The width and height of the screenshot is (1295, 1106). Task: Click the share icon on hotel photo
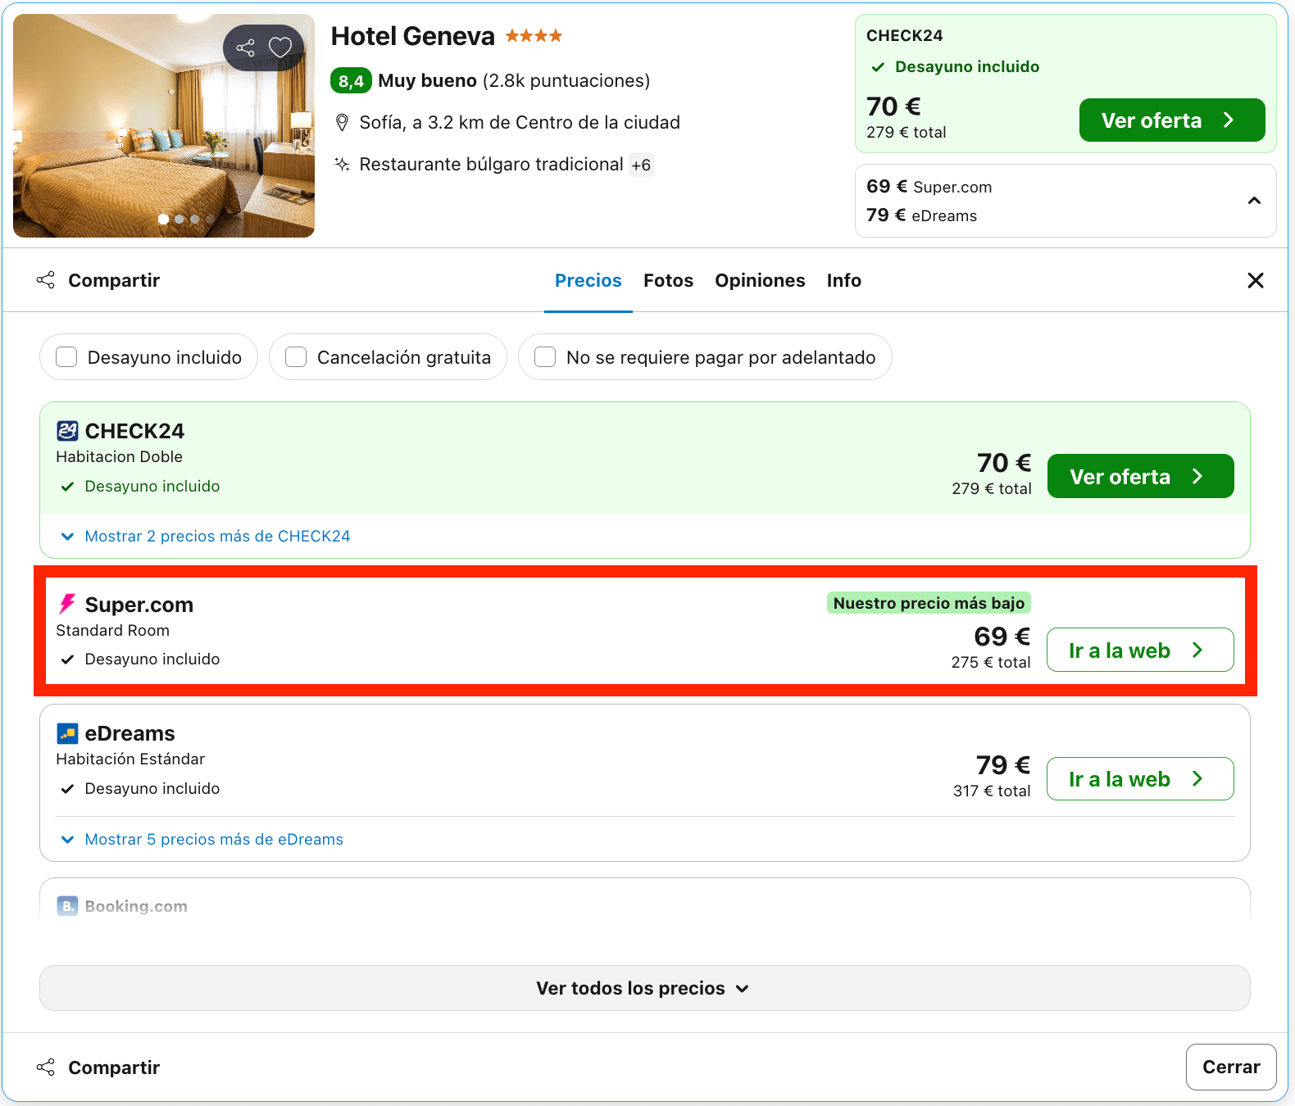click(245, 48)
